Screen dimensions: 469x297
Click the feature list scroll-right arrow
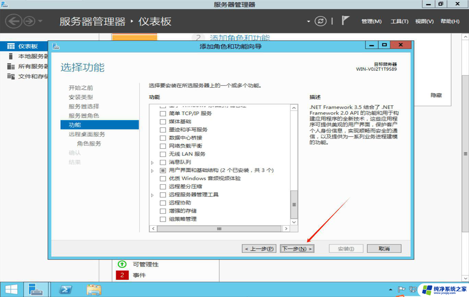tap(286, 229)
